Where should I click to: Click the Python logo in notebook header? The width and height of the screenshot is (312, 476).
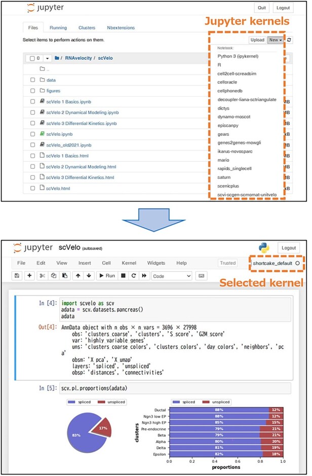click(264, 248)
